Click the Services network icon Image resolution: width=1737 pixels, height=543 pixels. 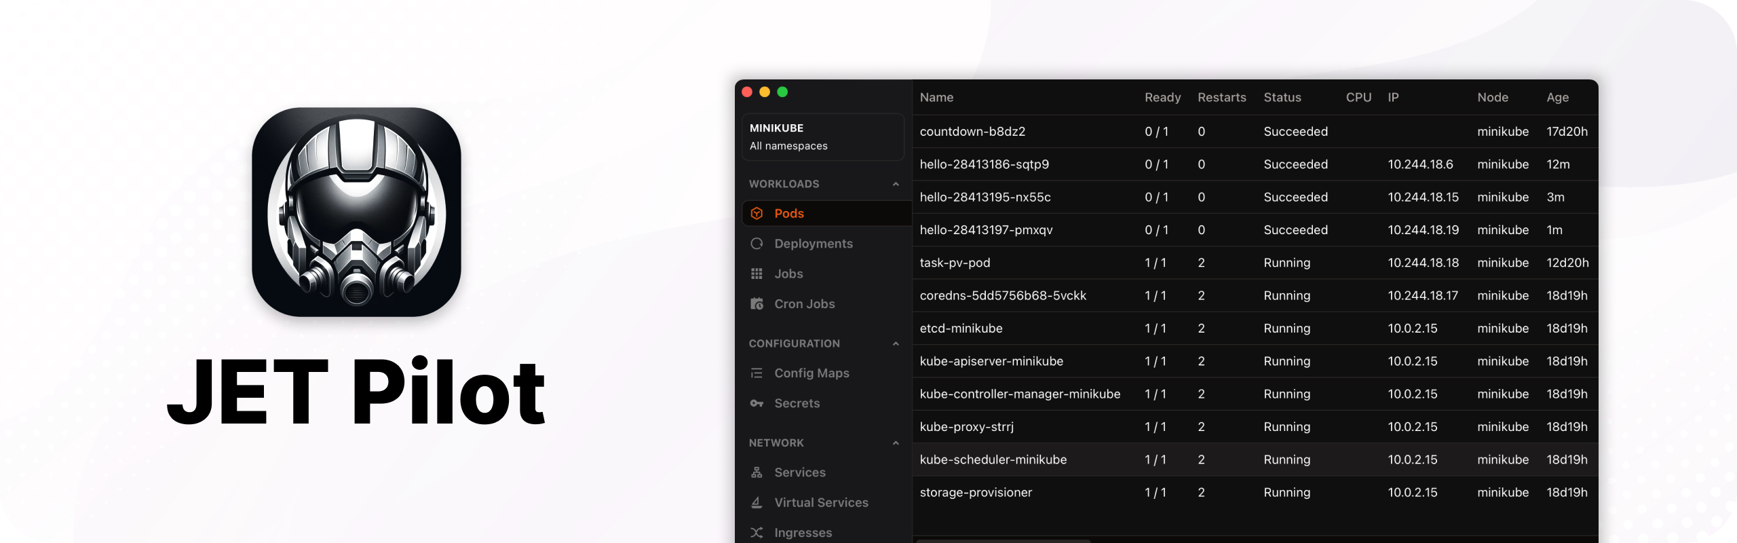pos(757,472)
